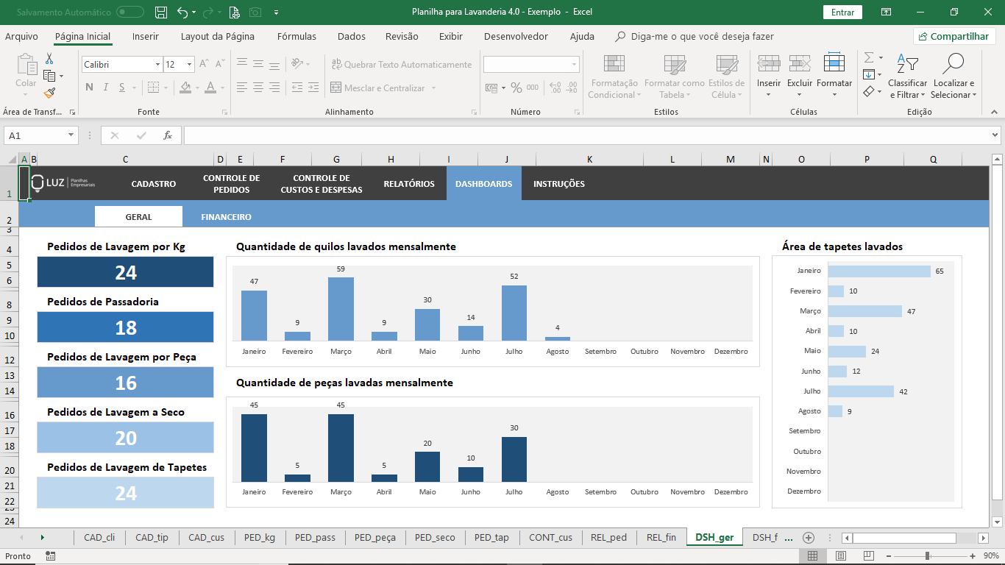
Task: Toggle Bold (N) formatting
Action: pos(89,88)
